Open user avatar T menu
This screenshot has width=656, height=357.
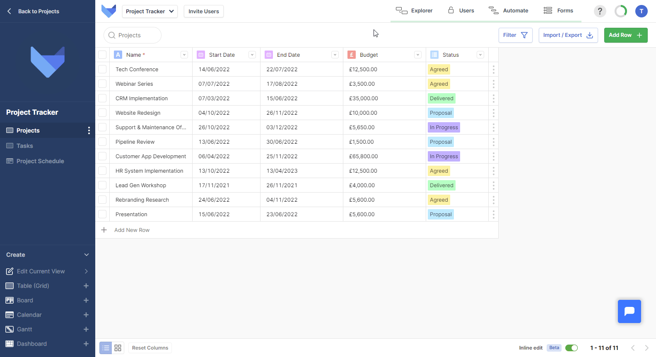point(641,11)
